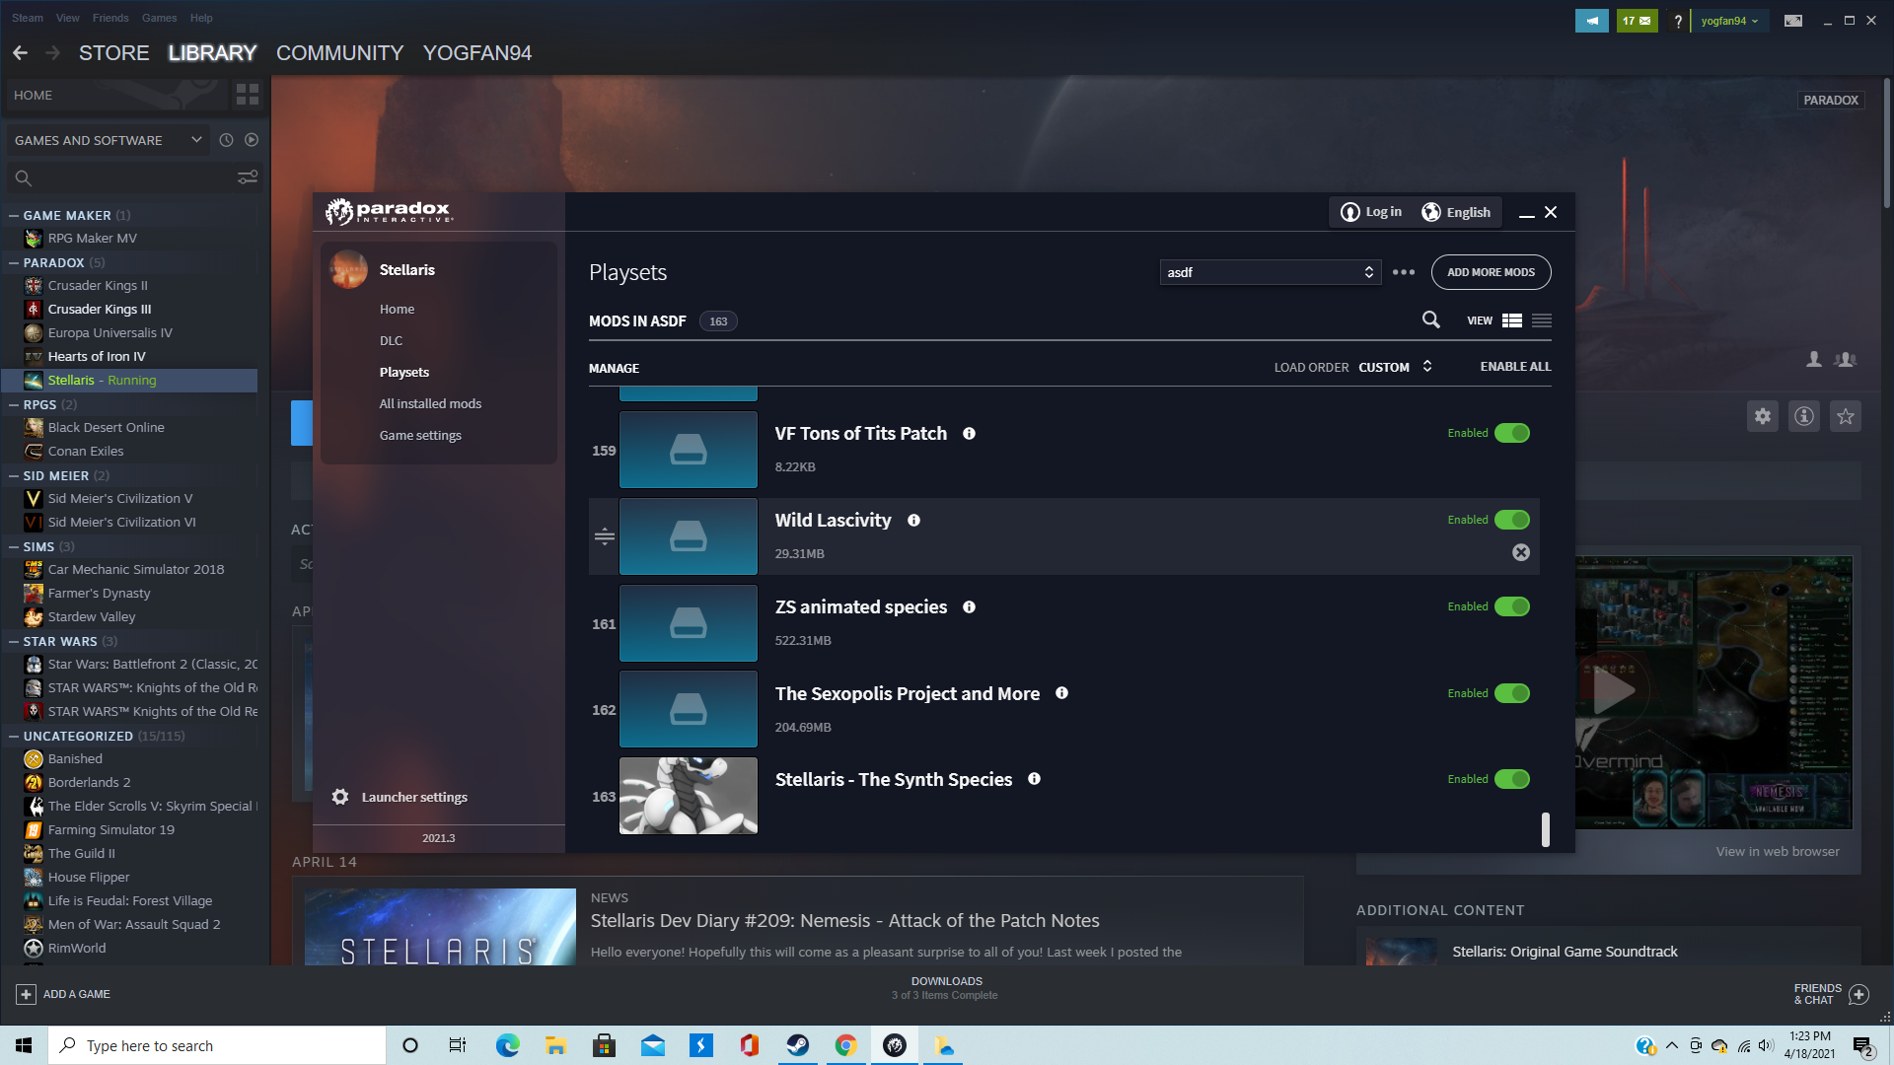Open File Explorer from taskbar
Screen dimensions: 1894x1065
555,1045
